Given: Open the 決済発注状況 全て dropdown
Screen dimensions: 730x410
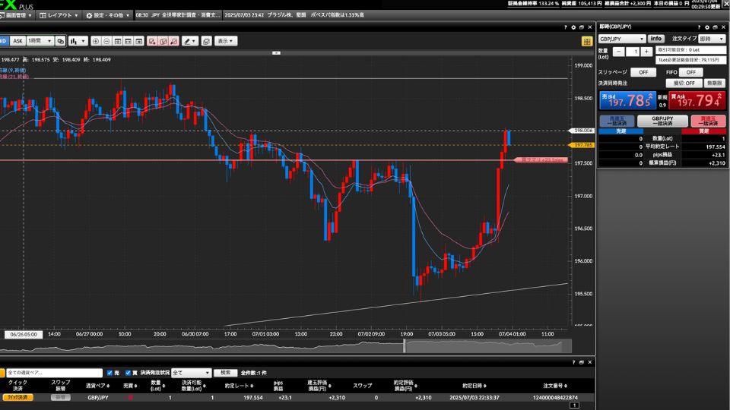Looking at the screenshot, I should click(x=191, y=373).
